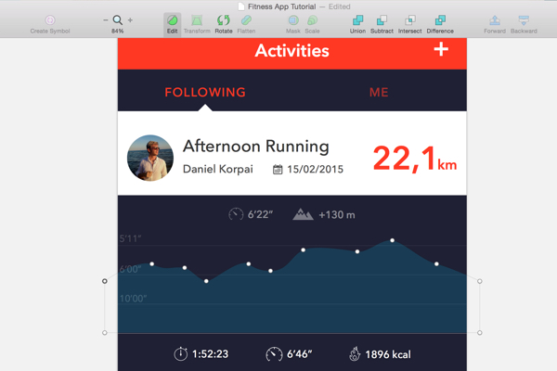Zoom in with the plus button
Viewport: 557px width, 371px height.
point(130,20)
